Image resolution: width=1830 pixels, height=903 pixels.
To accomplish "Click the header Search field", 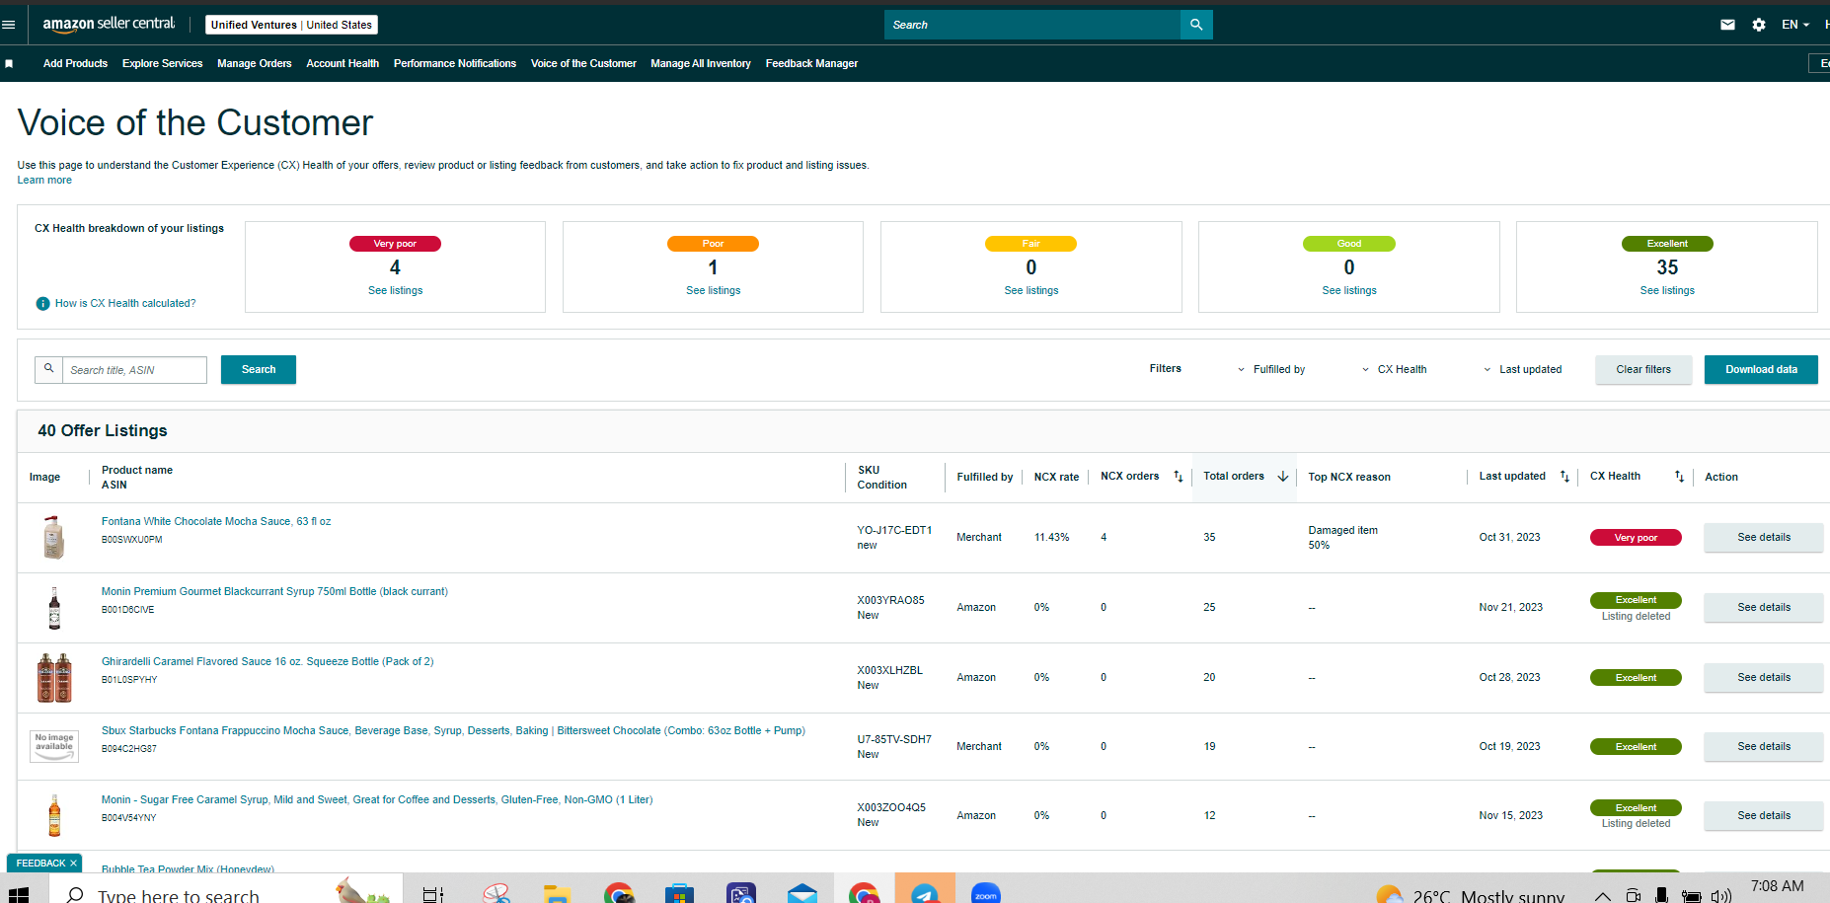I will (1032, 25).
